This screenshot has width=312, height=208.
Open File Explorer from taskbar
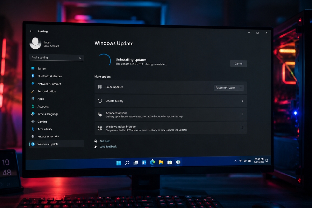click(x=161, y=162)
